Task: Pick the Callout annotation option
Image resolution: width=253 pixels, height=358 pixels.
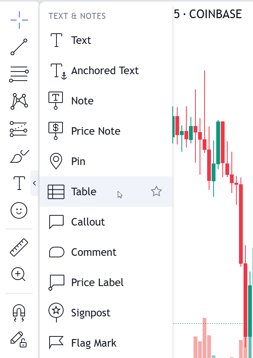Action: [x=88, y=222]
